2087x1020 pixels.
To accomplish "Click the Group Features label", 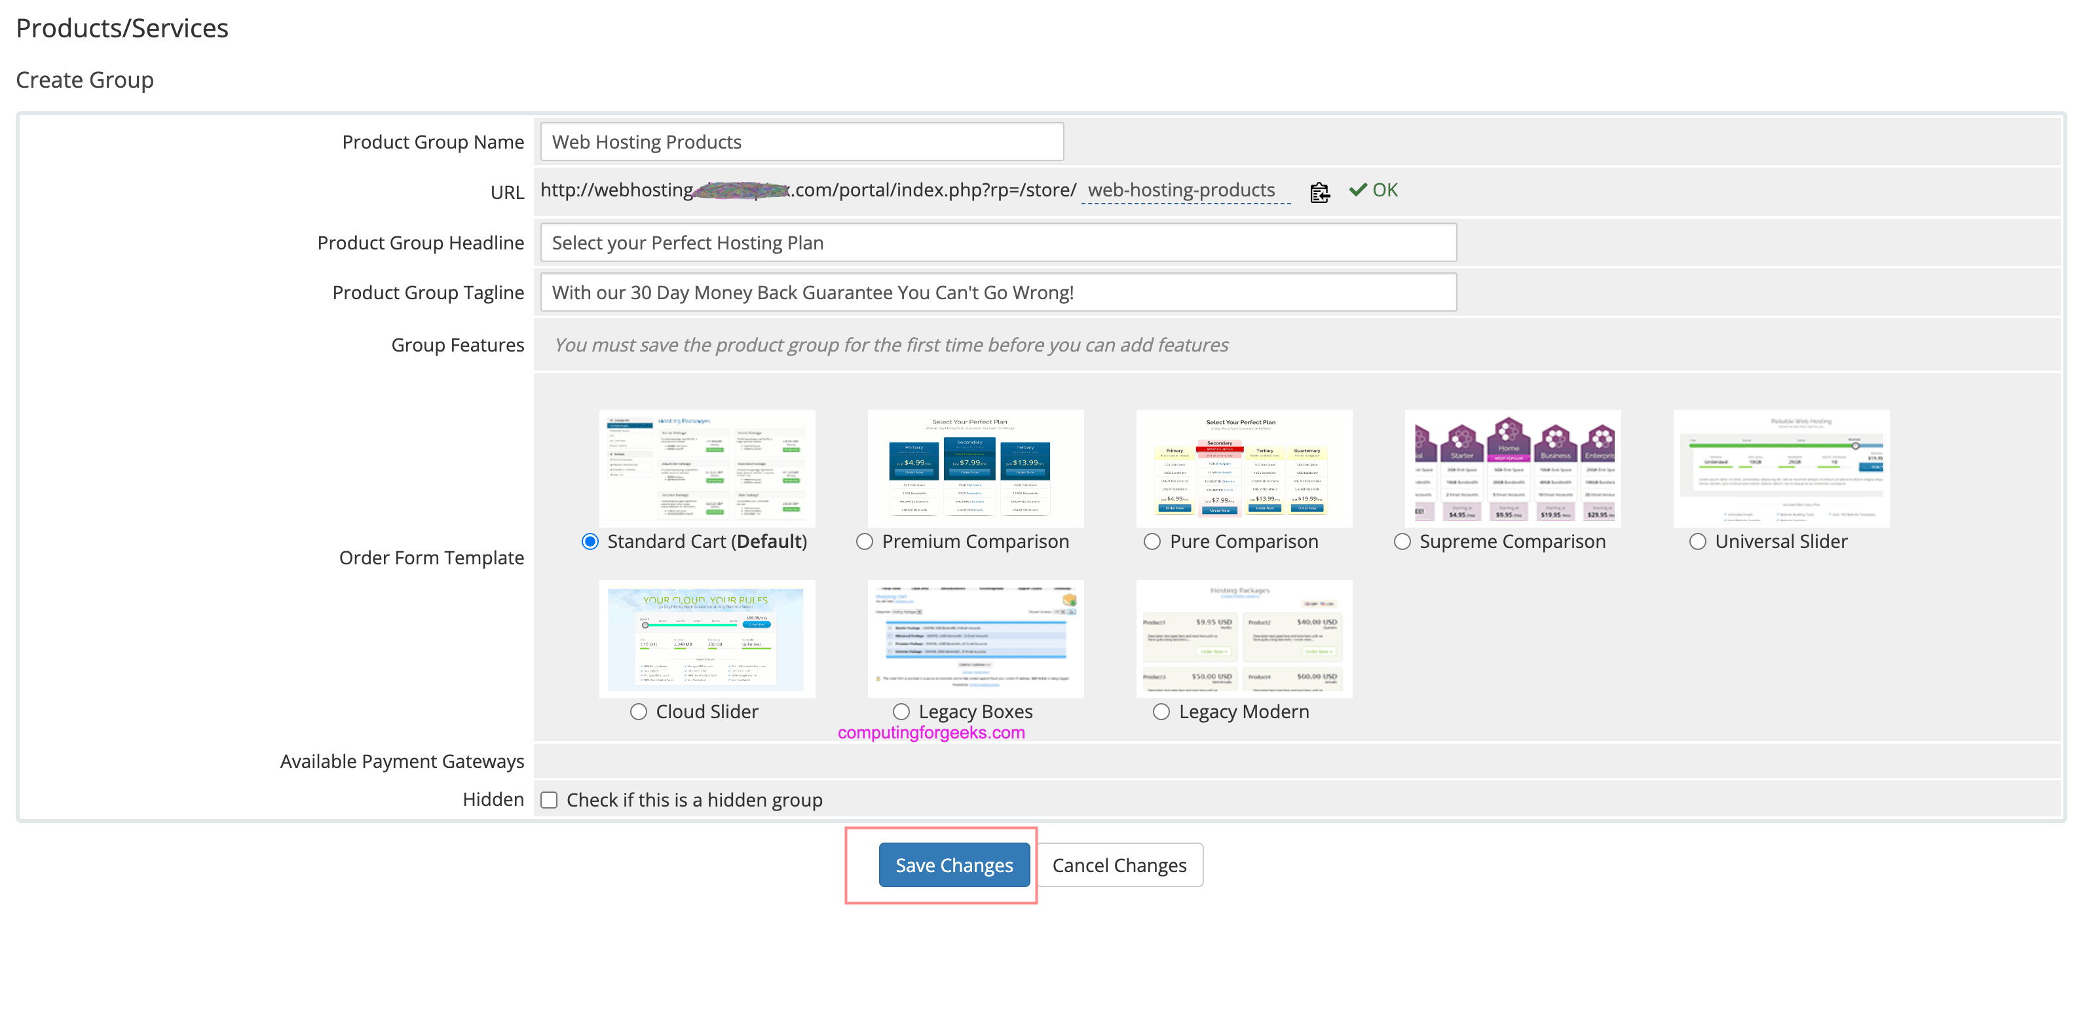I will point(458,345).
